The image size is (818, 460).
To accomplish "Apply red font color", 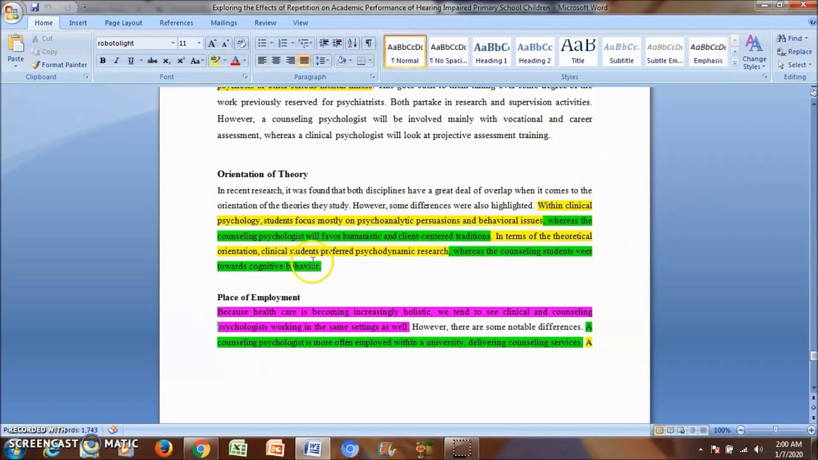I will 235,61.
